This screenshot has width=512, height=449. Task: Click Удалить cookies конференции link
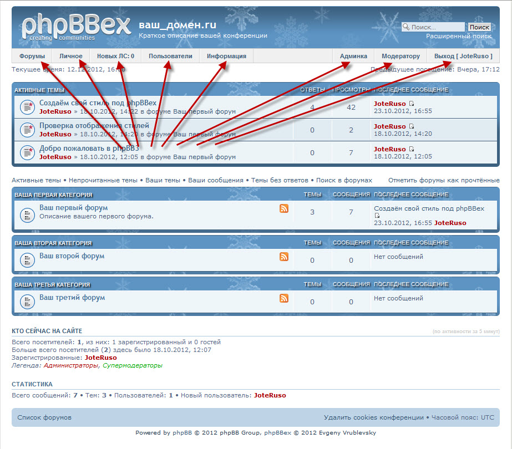[x=373, y=417]
